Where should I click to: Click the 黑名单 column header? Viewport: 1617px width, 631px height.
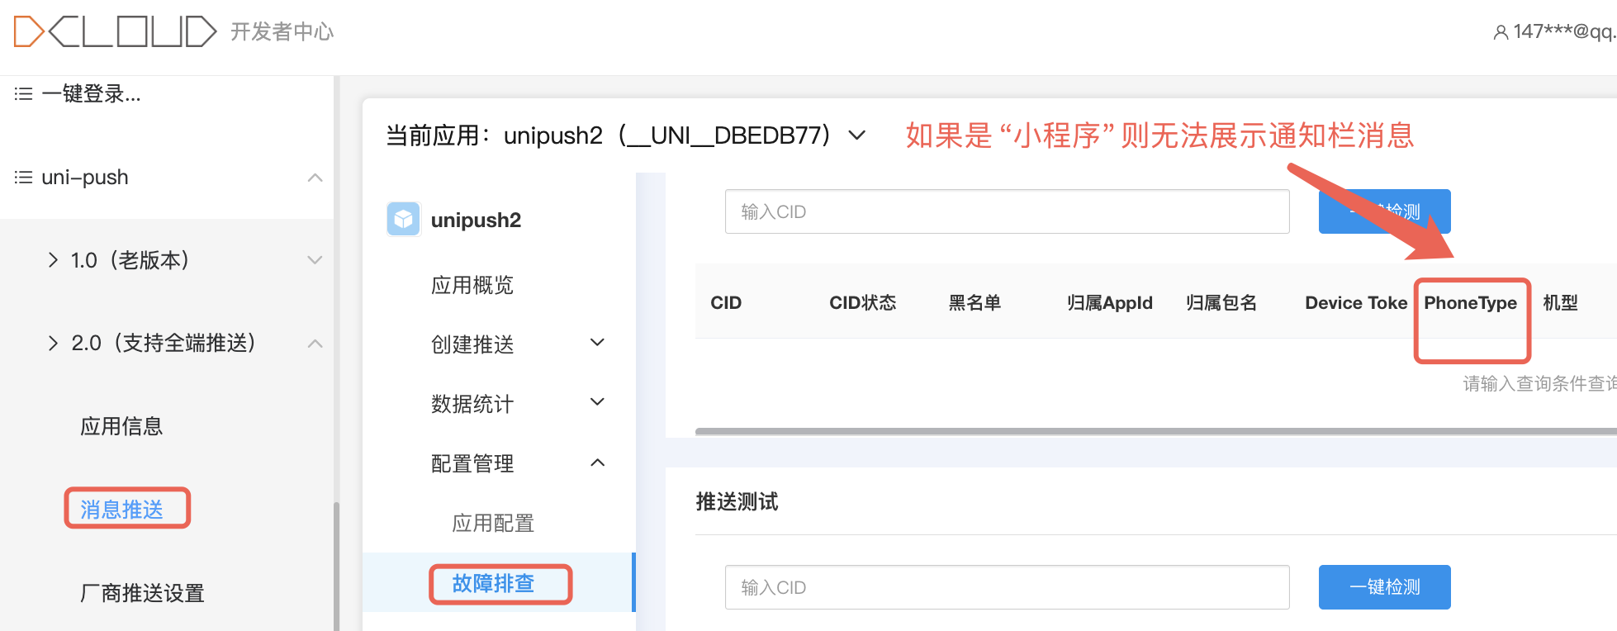[974, 303]
